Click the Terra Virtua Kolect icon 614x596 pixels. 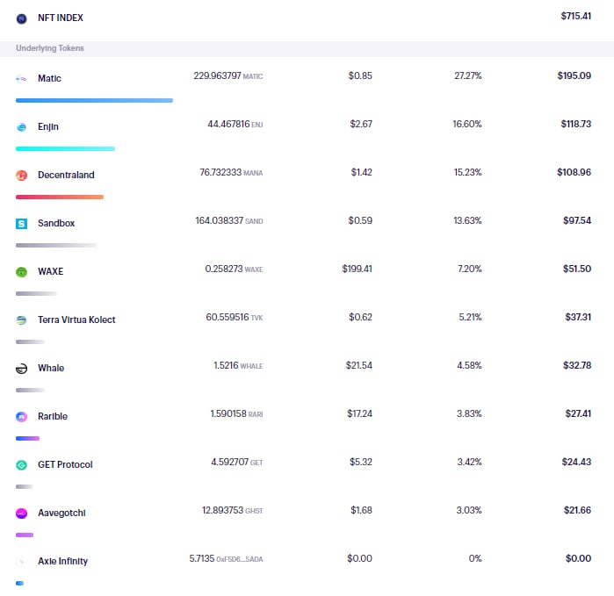(22, 320)
